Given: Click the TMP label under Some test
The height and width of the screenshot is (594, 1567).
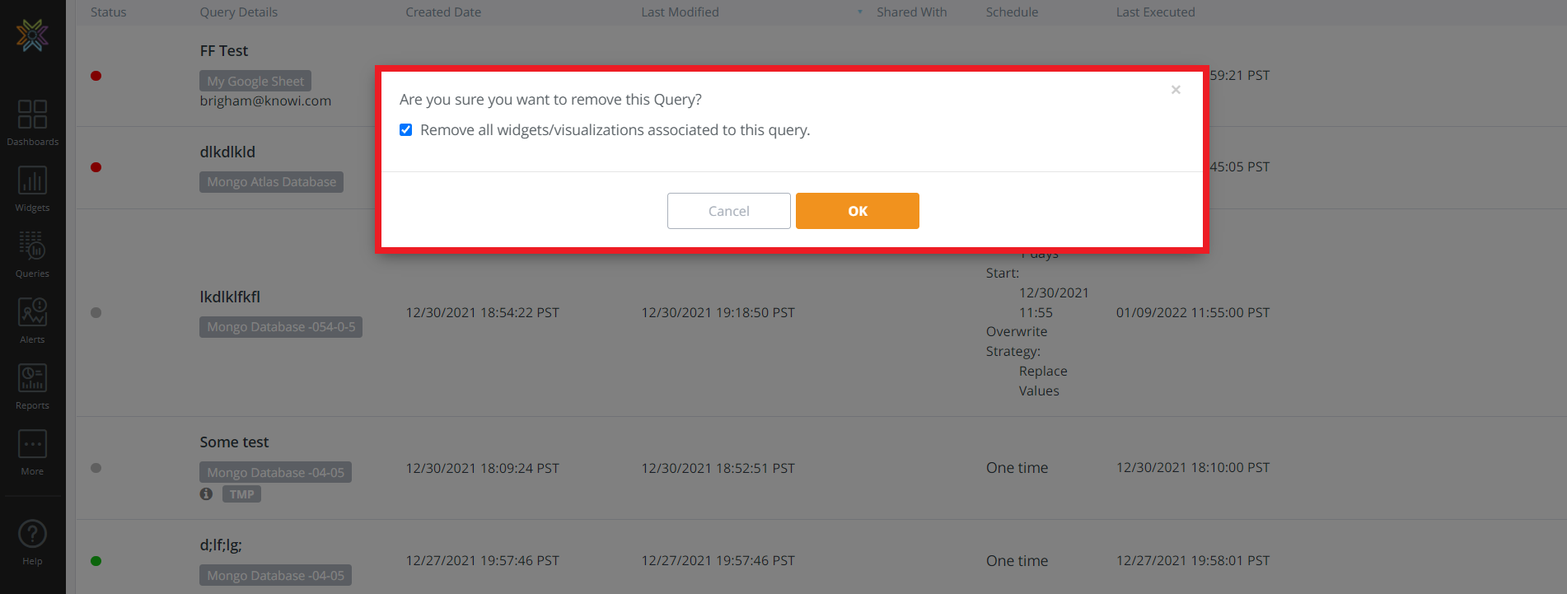Looking at the screenshot, I should pos(241,494).
